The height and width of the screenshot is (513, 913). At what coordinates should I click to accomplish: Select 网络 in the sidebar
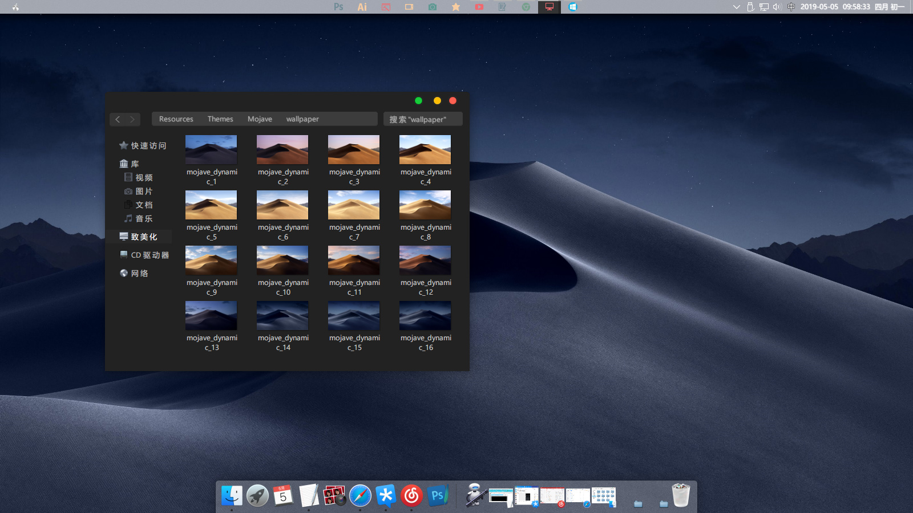click(x=134, y=274)
